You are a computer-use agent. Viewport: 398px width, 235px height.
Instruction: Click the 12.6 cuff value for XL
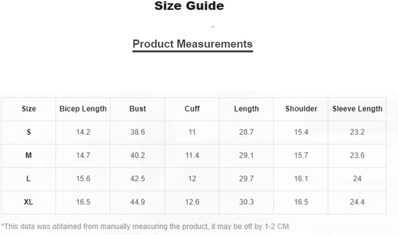(192, 202)
